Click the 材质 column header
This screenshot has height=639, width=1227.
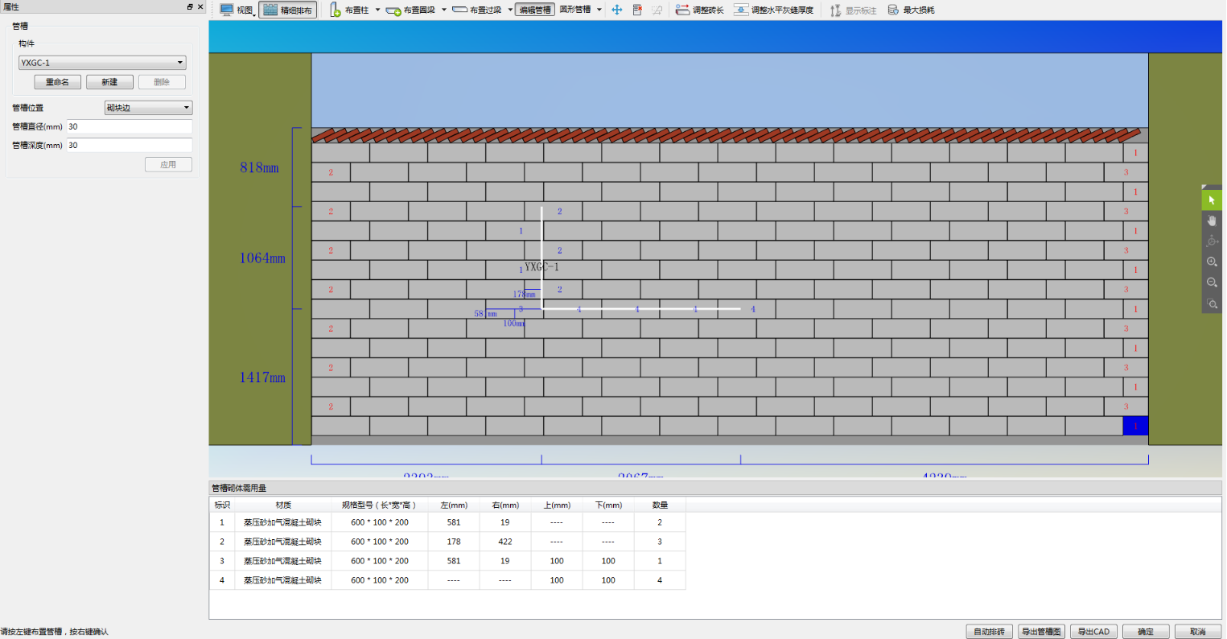pyautogui.click(x=283, y=505)
